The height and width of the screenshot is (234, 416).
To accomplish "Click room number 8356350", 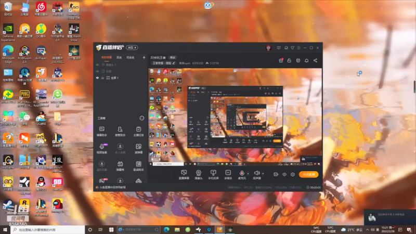I will click(x=198, y=63).
